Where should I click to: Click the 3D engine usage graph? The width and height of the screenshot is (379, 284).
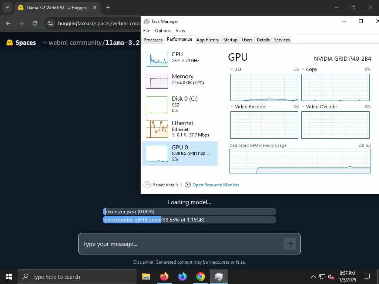[x=264, y=87]
